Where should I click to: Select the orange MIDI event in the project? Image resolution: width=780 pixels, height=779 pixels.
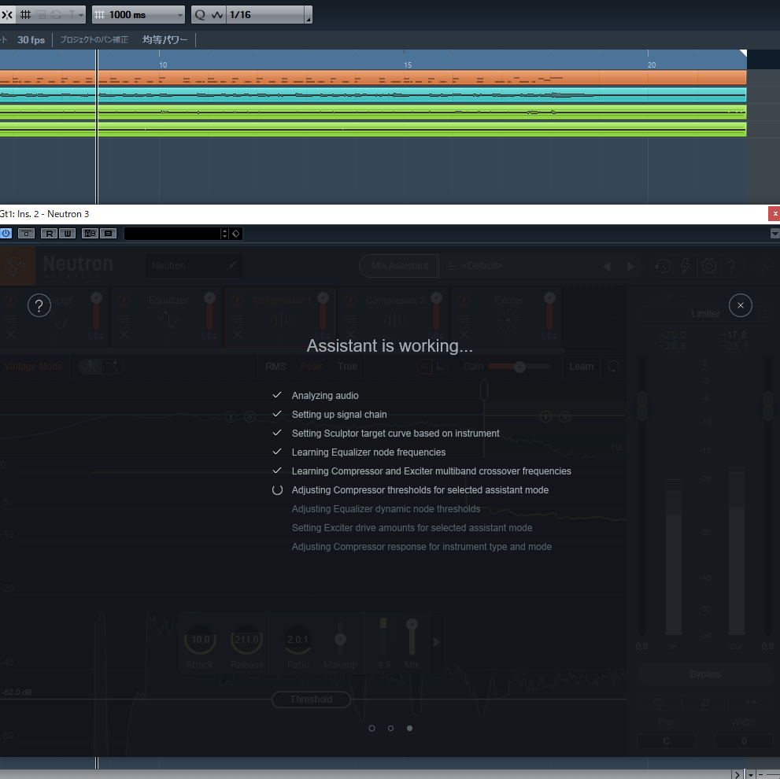[x=373, y=78]
